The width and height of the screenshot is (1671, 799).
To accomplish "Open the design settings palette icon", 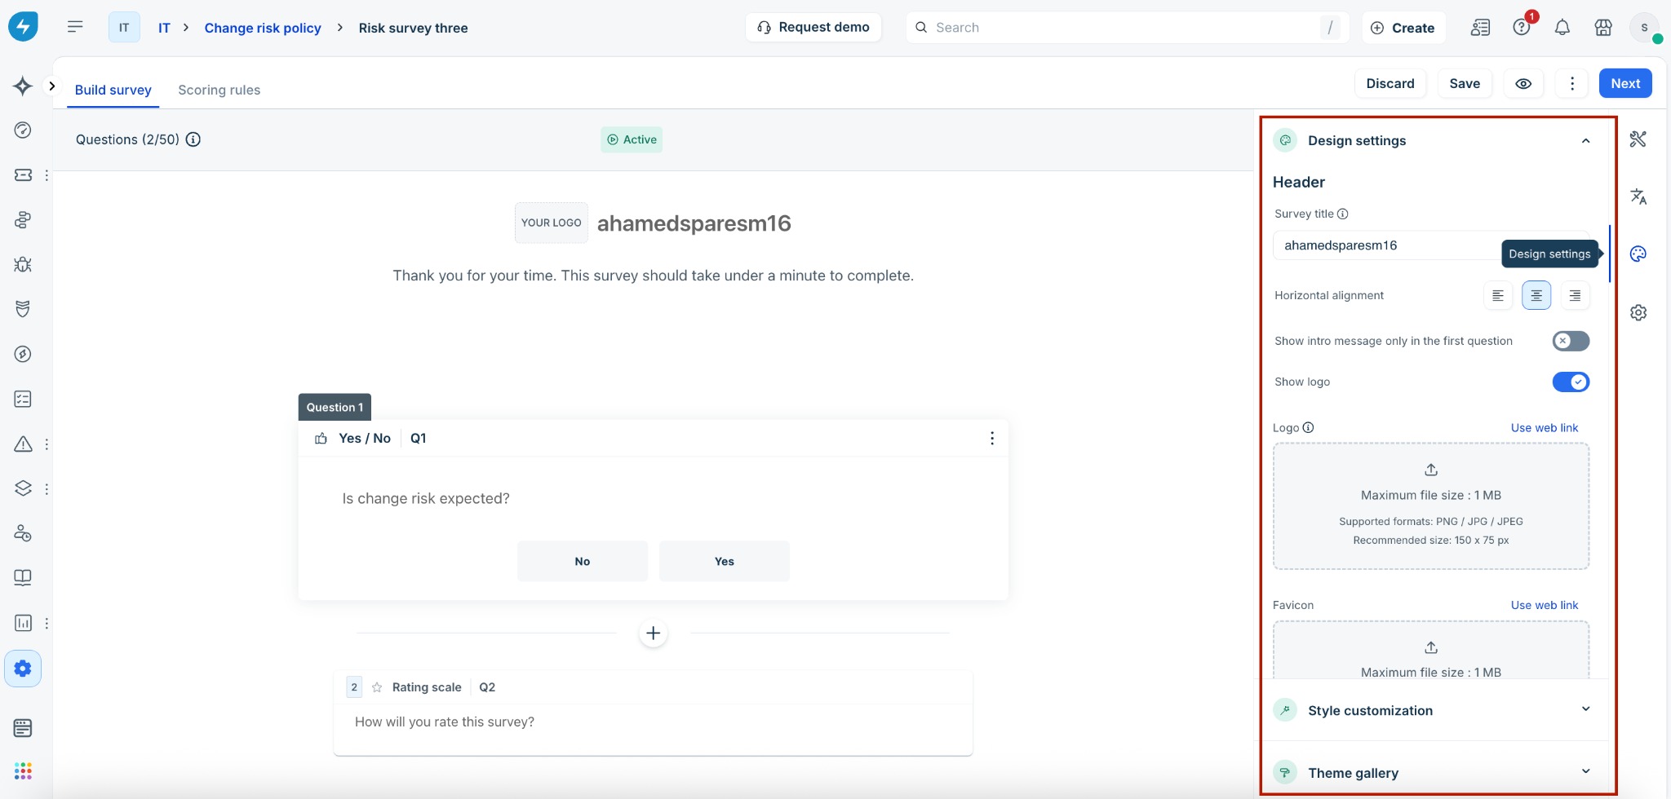I will pyautogui.click(x=1638, y=254).
